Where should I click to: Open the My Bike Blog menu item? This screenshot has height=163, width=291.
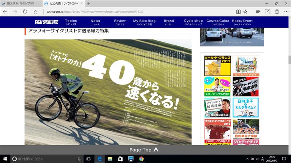pos(144,22)
